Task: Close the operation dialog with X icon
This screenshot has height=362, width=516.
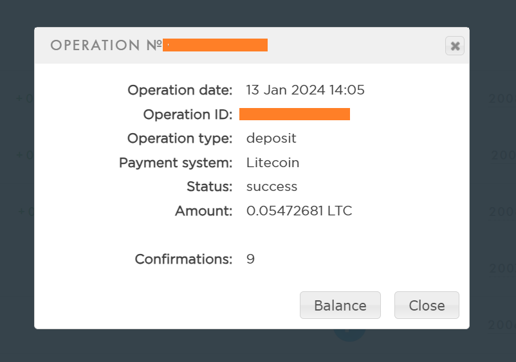Action: coord(455,46)
